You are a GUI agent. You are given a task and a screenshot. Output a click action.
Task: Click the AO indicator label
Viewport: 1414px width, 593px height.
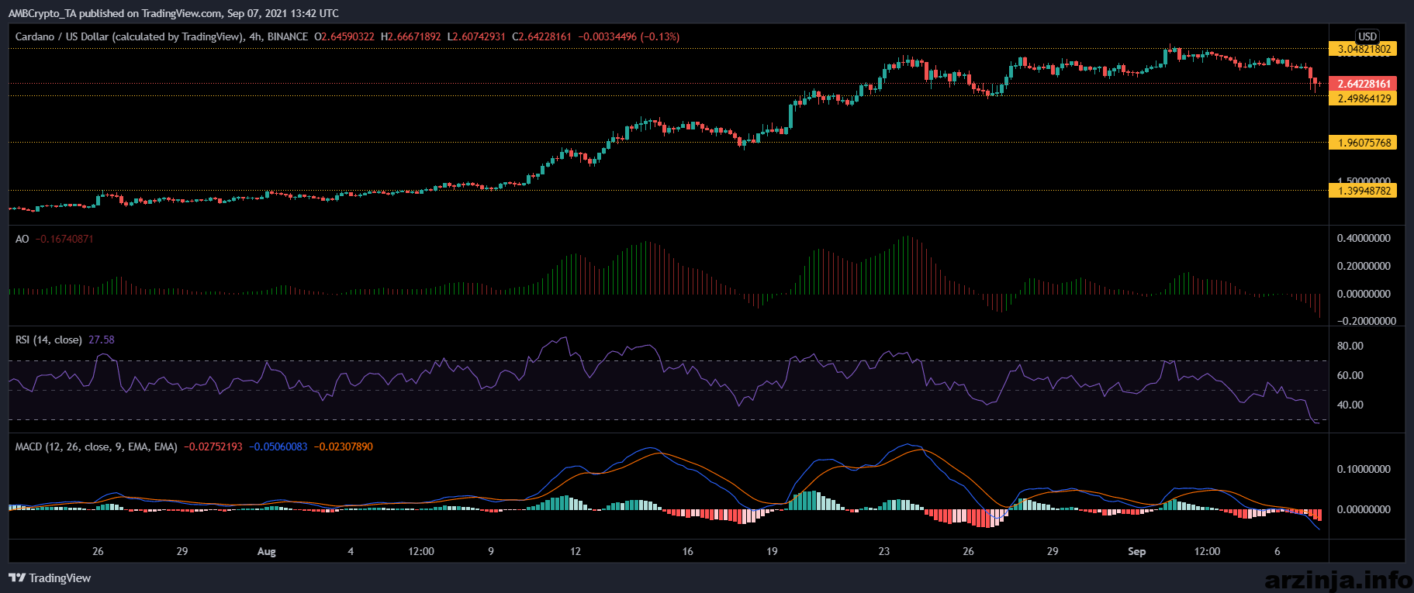point(22,239)
